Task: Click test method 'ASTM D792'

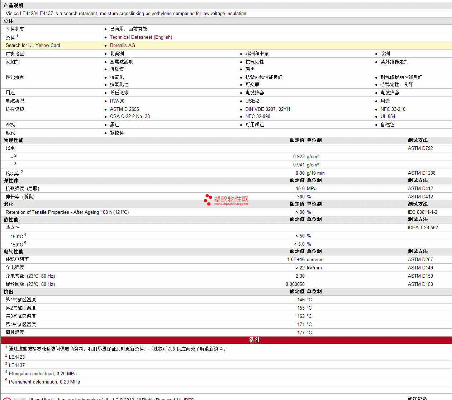Action: tap(420, 149)
